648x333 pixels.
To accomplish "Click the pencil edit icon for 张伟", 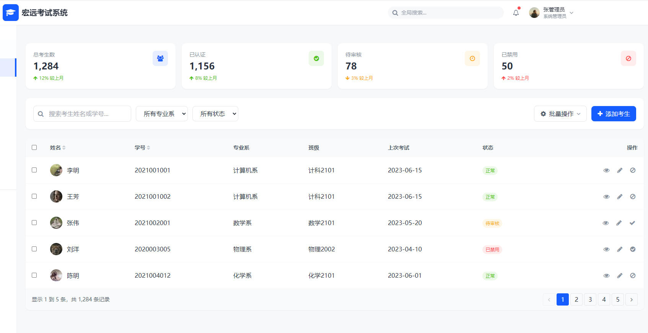I will [x=619, y=223].
